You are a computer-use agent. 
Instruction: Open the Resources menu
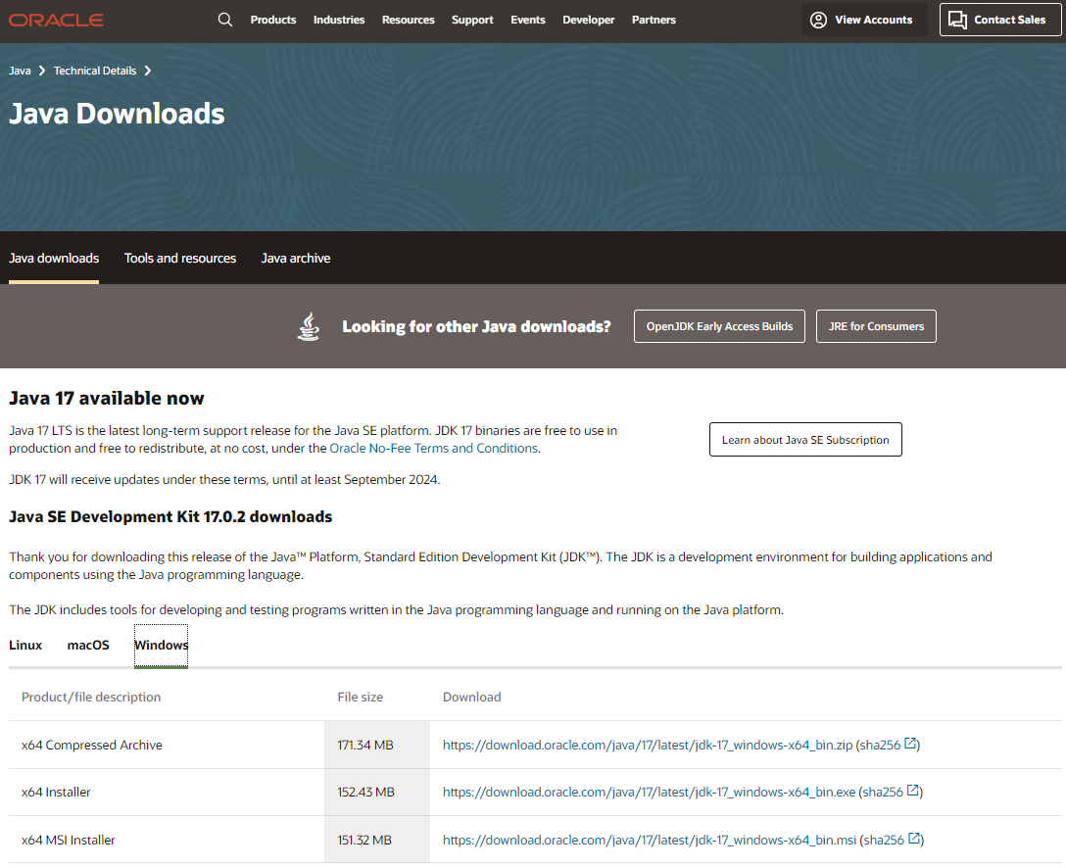click(x=408, y=20)
